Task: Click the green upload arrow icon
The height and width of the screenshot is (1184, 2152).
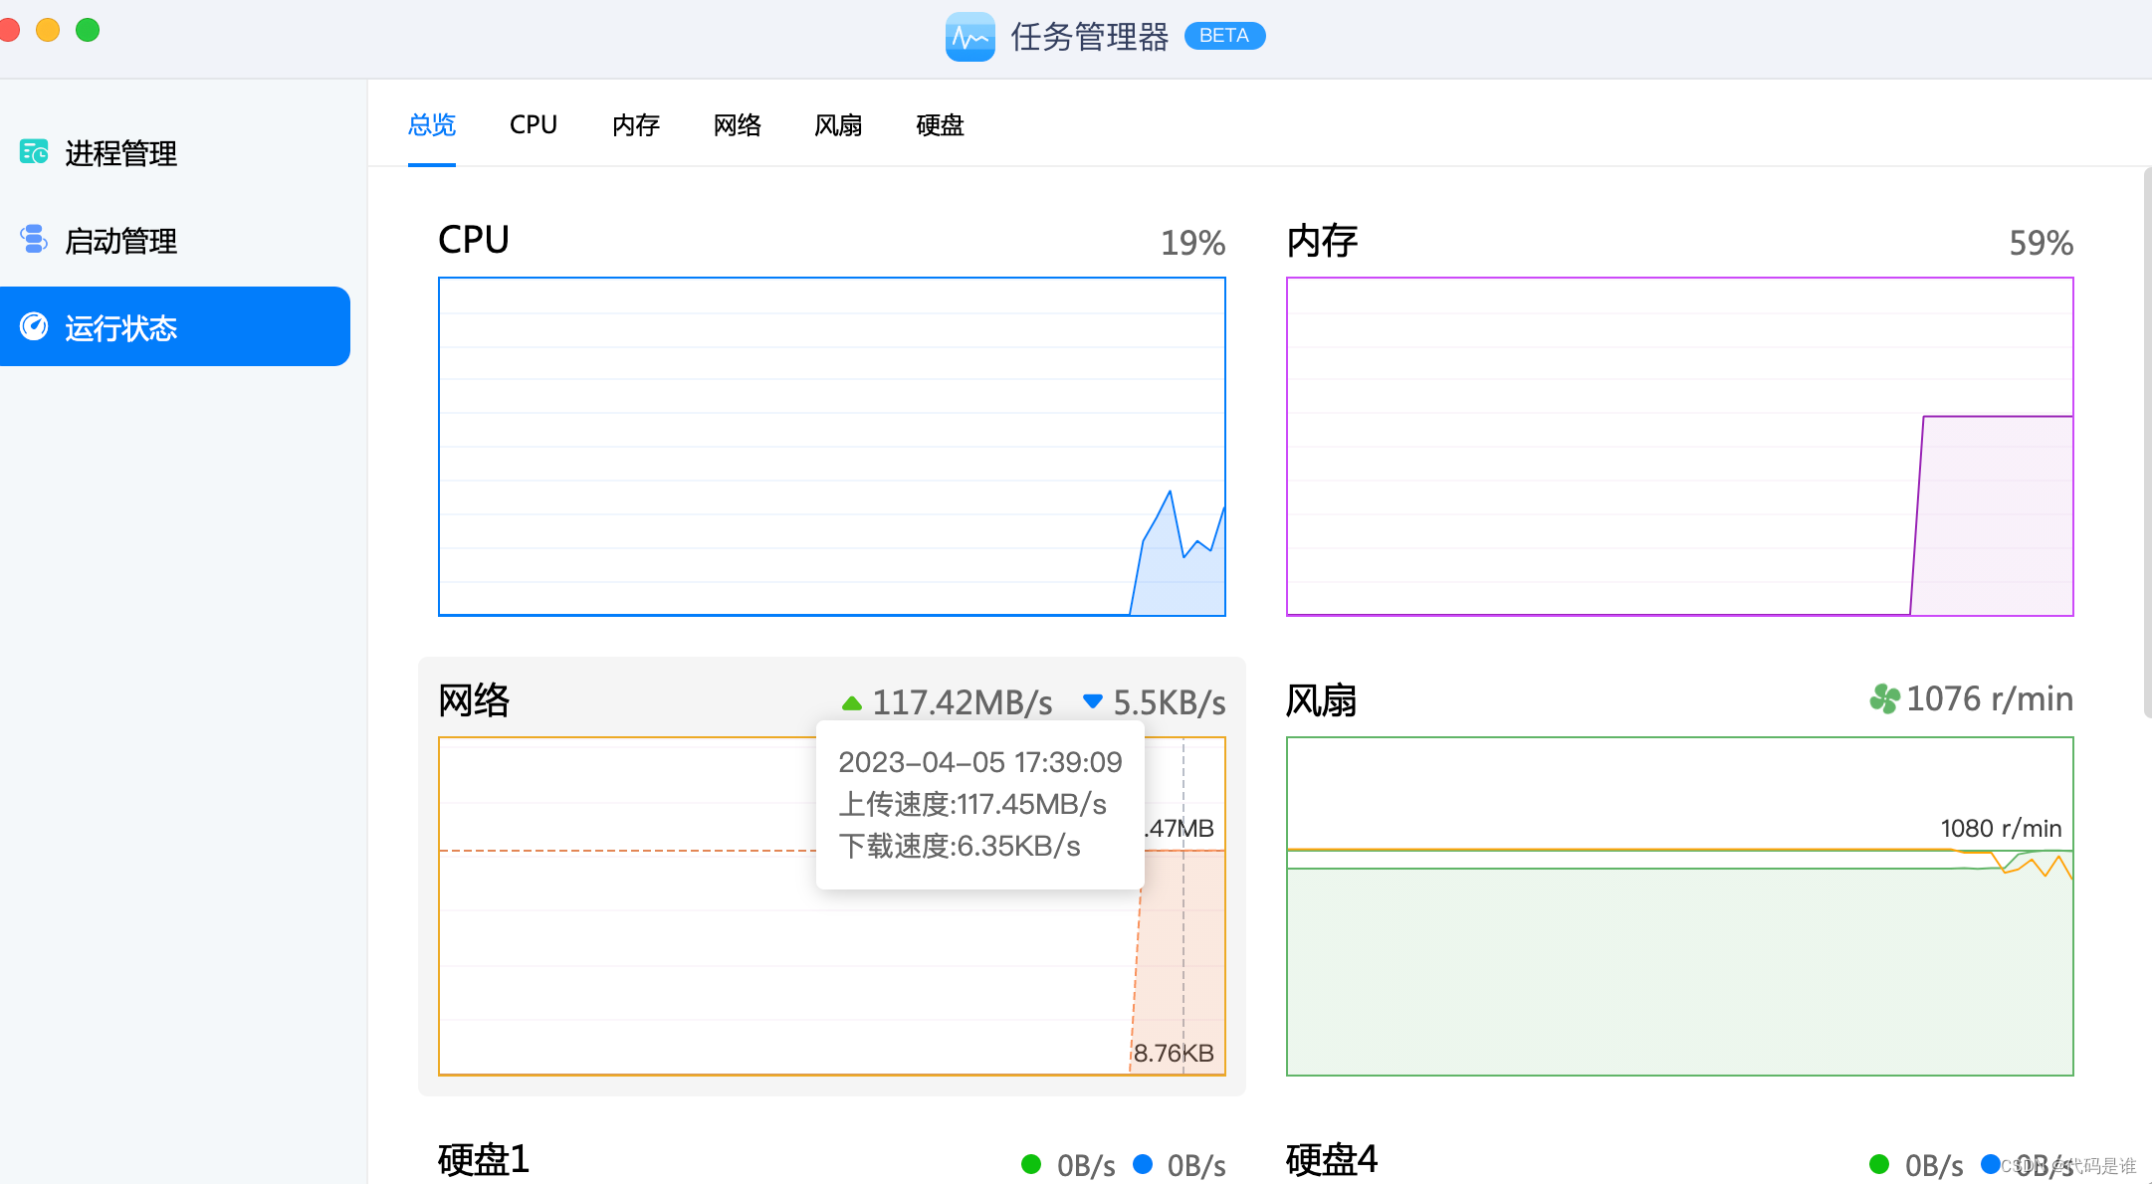Action: coord(852,702)
